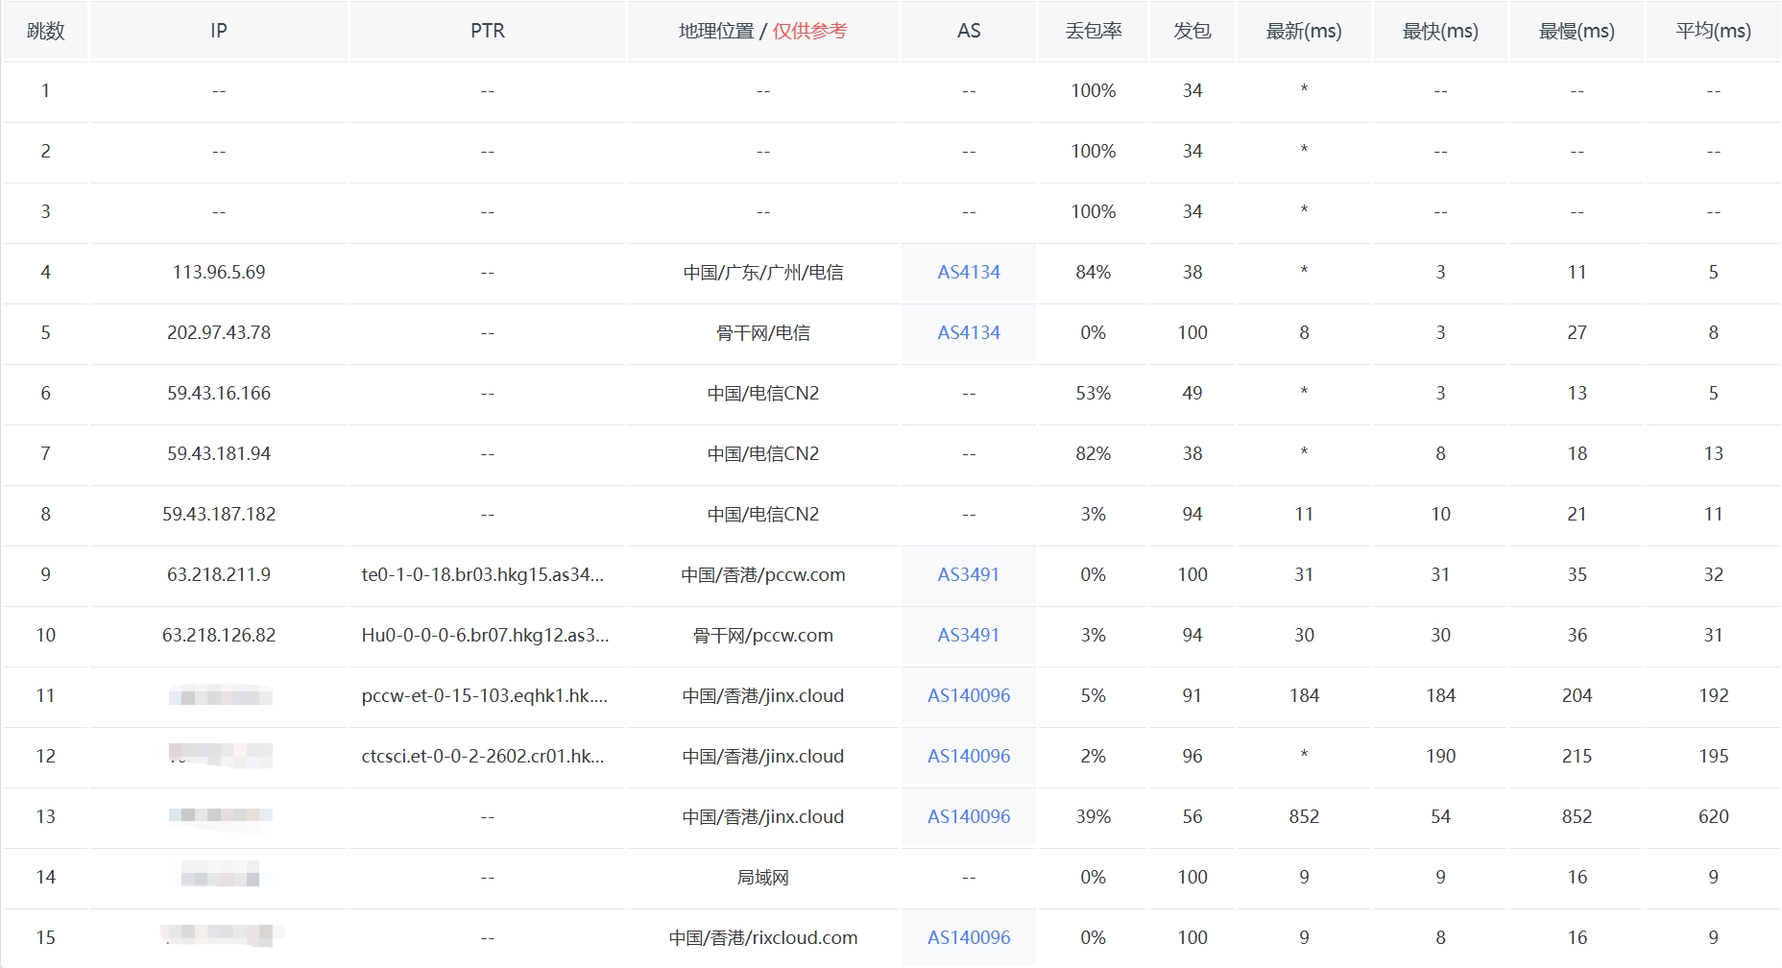Viewport: 1782px width, 968px height.
Task: Click the 跳数 column header
Action: tap(45, 31)
